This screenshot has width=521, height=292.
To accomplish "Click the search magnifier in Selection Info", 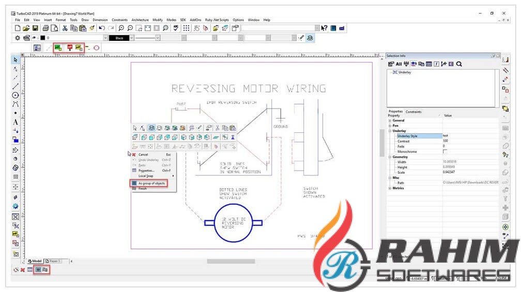I will point(459,64).
